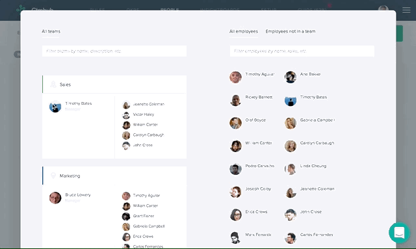This screenshot has width=416, height=249.
Task: Select Victor Haley in Sales members
Action: tap(138, 114)
